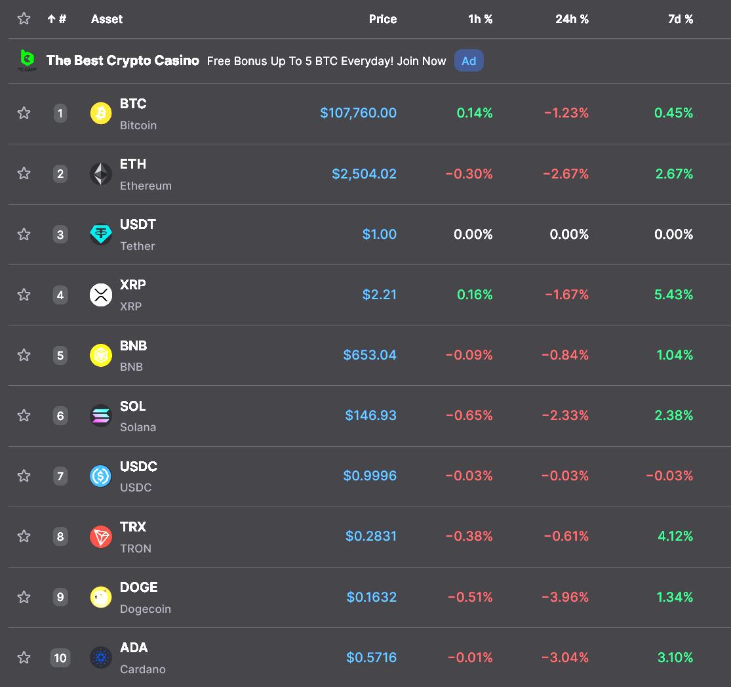Click the blue USDC logo icon
The width and height of the screenshot is (731, 687).
click(x=101, y=476)
